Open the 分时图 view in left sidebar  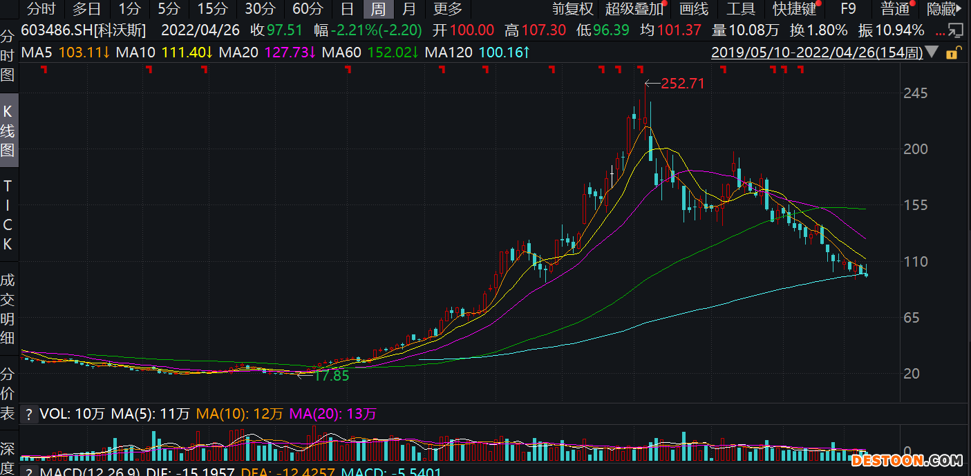[8, 55]
